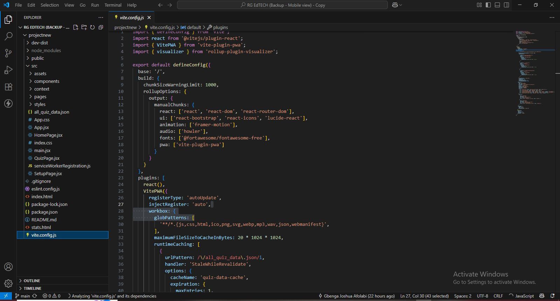Toggle the primary side bar layout button
560x301 pixels.
pyautogui.click(x=488, y=5)
